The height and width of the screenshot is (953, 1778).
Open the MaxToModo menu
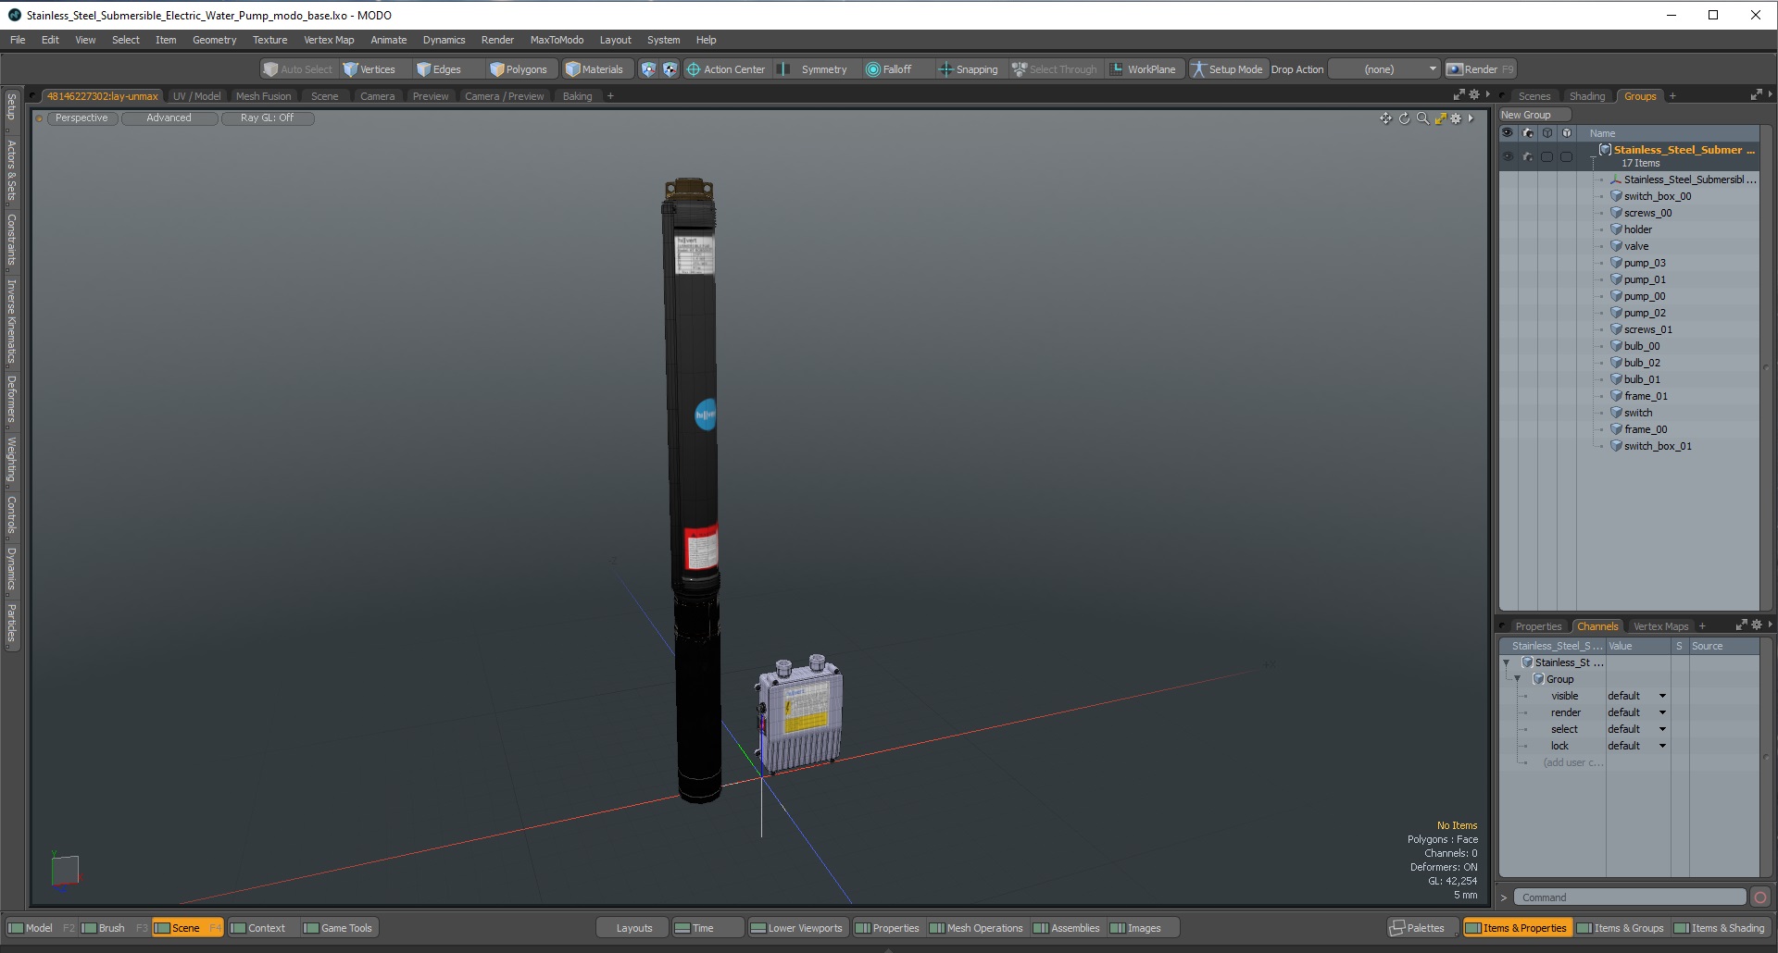(557, 40)
